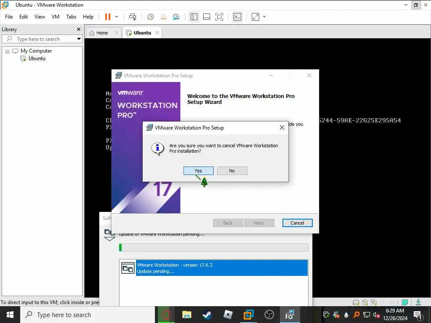
Task: Click the network tray icon
Action: coord(366,315)
